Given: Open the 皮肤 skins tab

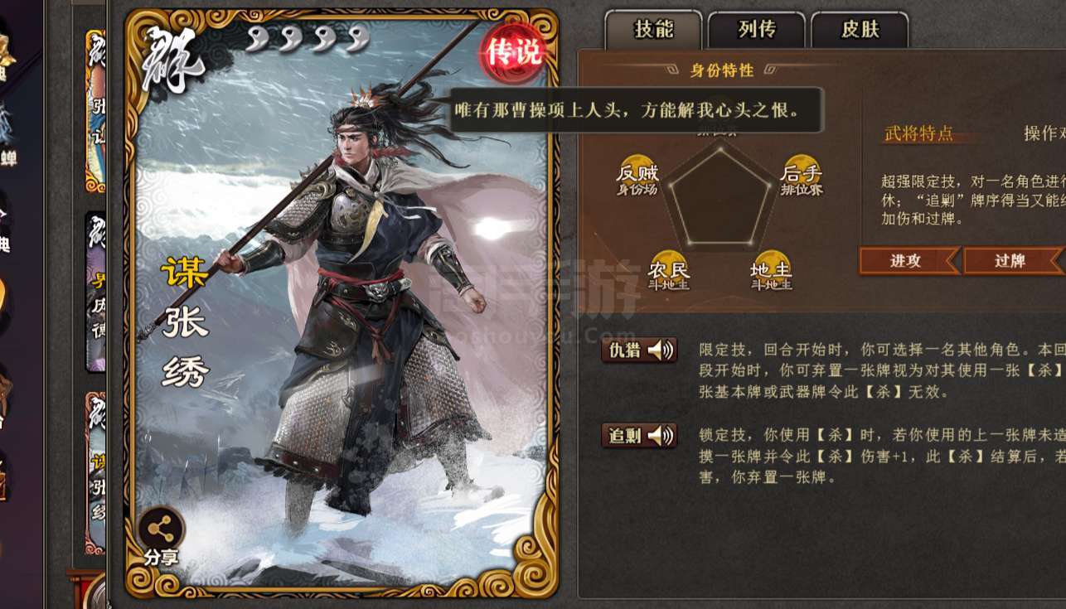Looking at the screenshot, I should [x=860, y=30].
